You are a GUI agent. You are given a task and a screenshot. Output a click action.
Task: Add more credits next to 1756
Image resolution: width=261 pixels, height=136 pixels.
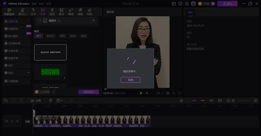click(213, 4)
